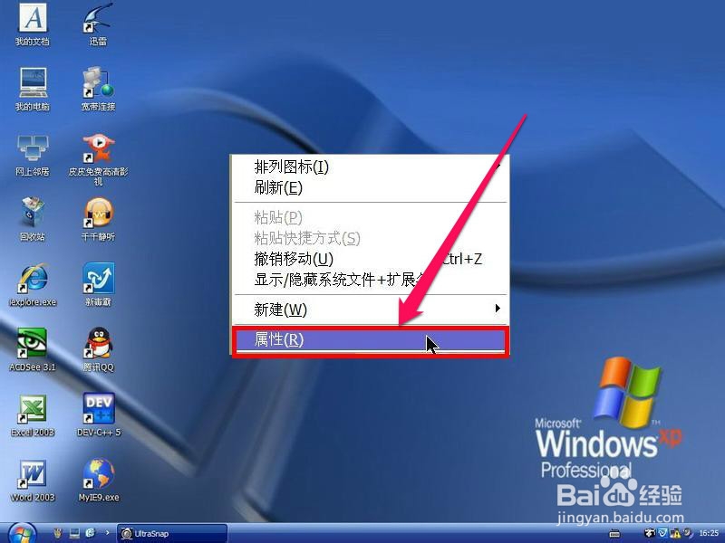Expand the 新建(W) submenu arrow
This screenshot has width=725, height=543.
pos(498,309)
